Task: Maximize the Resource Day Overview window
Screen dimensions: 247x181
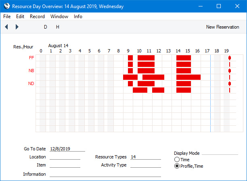Action: [219, 6]
